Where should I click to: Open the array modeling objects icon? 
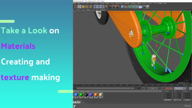[x=133, y=7]
